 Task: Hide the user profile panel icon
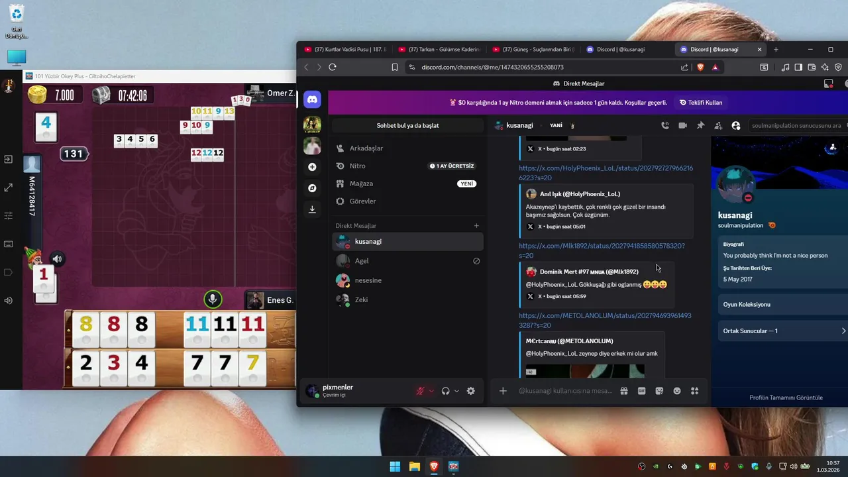tap(735, 125)
